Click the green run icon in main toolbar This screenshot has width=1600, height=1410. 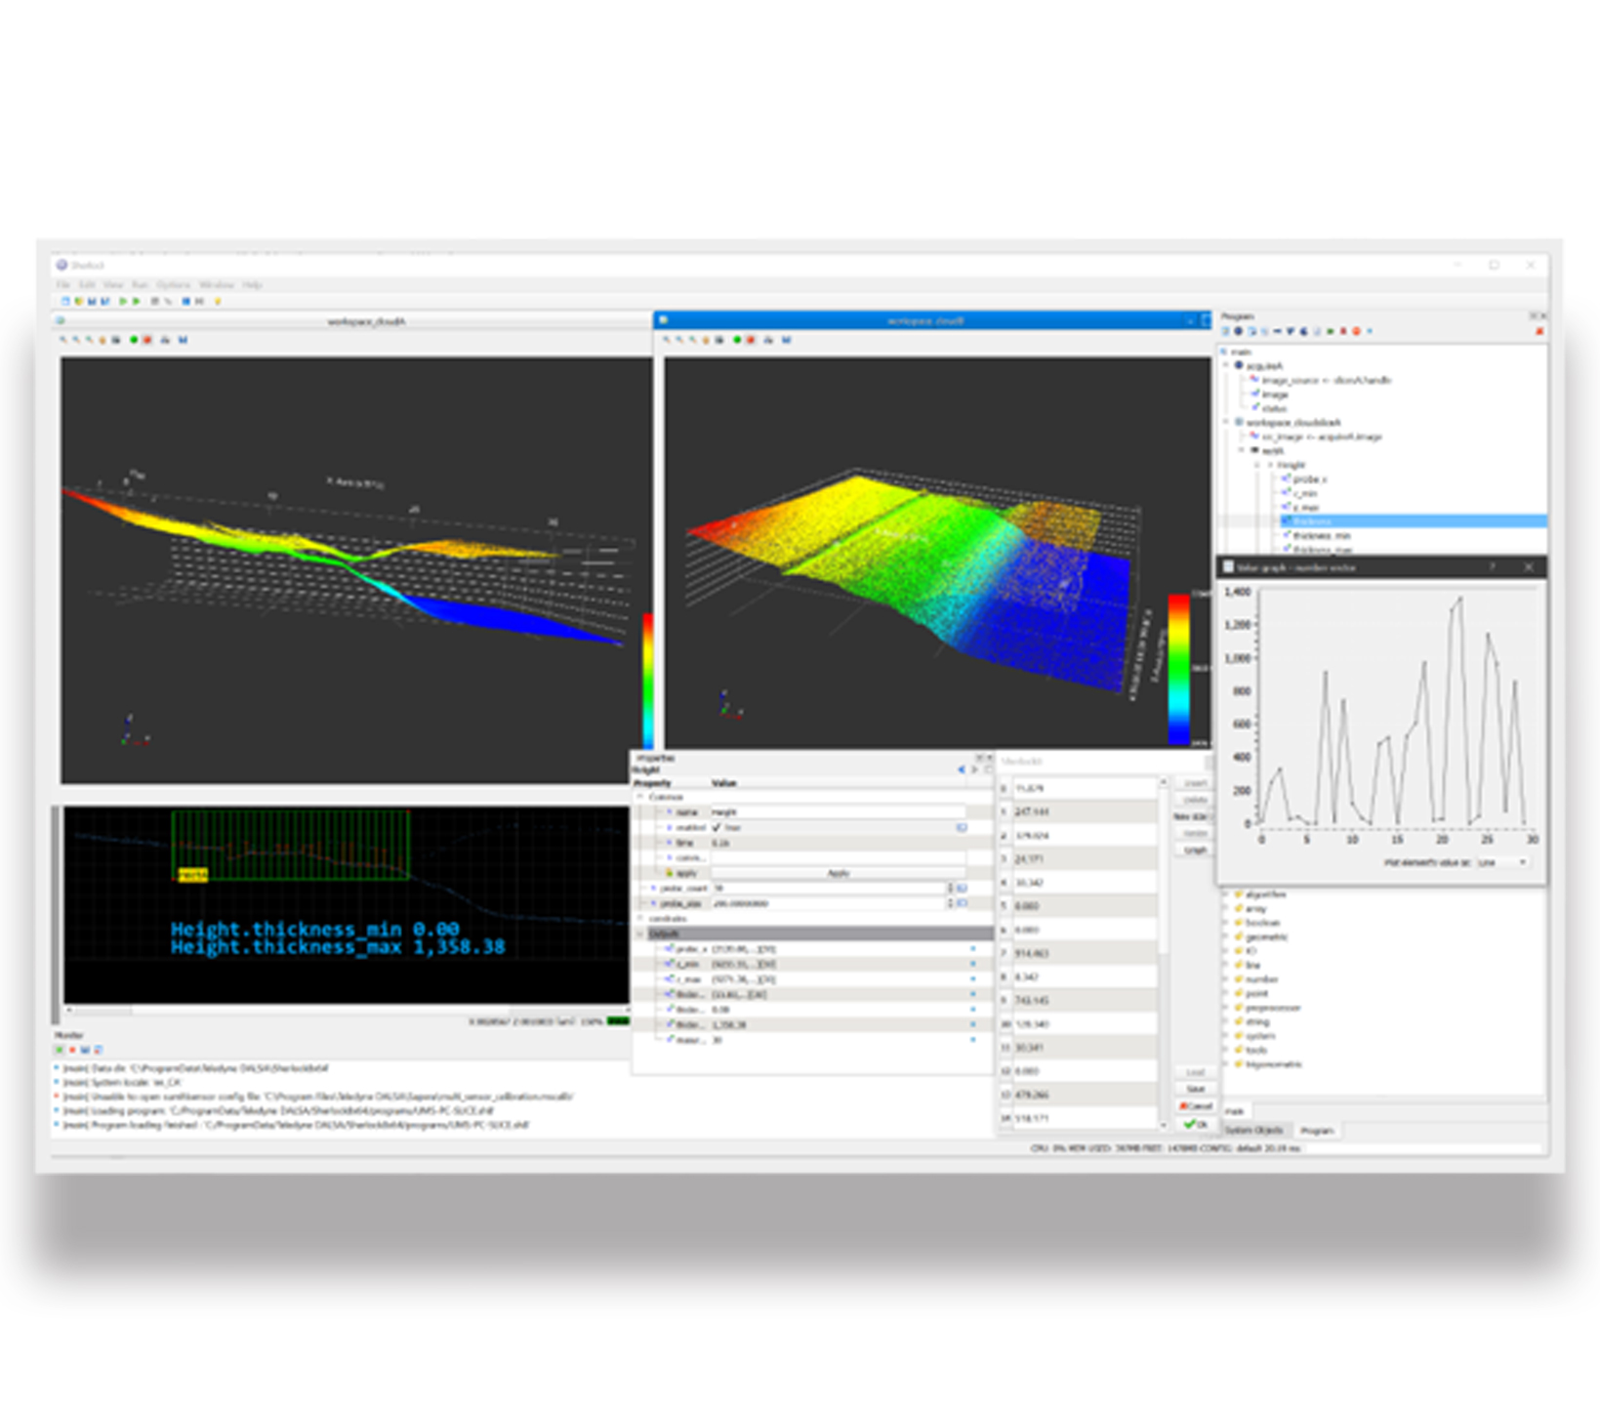tap(123, 302)
